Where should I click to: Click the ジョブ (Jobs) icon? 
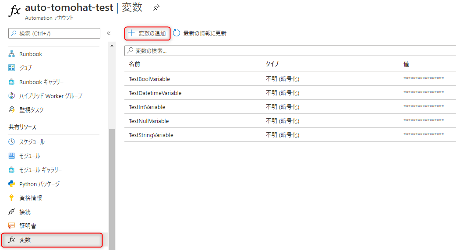[x=12, y=68]
